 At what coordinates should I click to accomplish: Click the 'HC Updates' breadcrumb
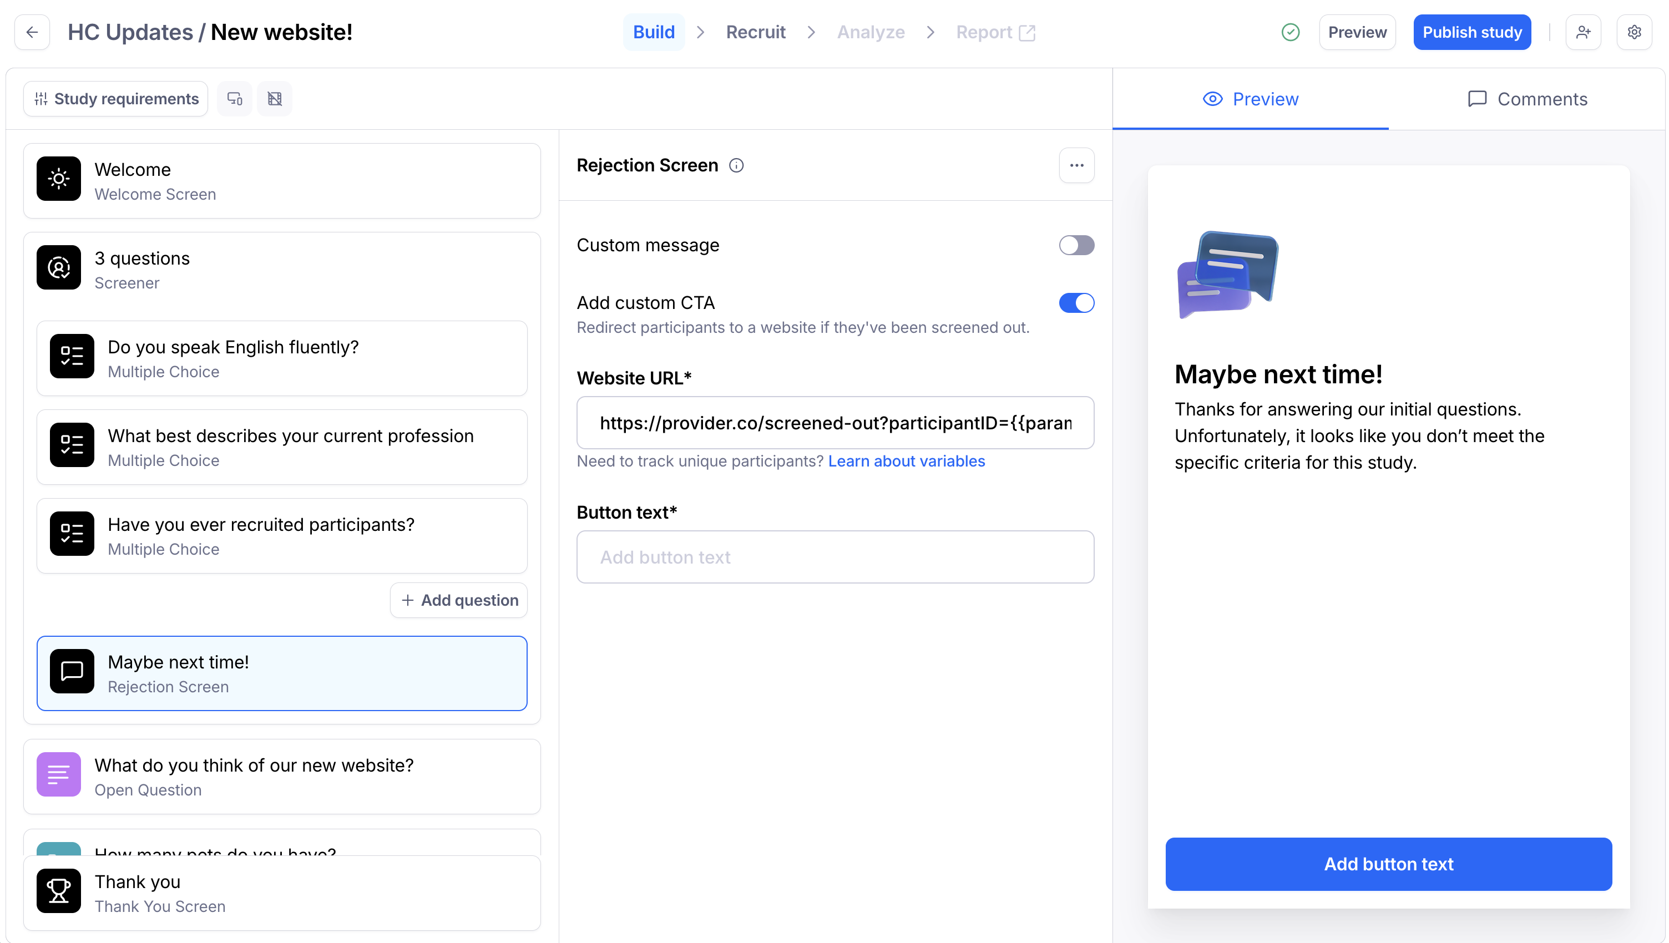(130, 32)
